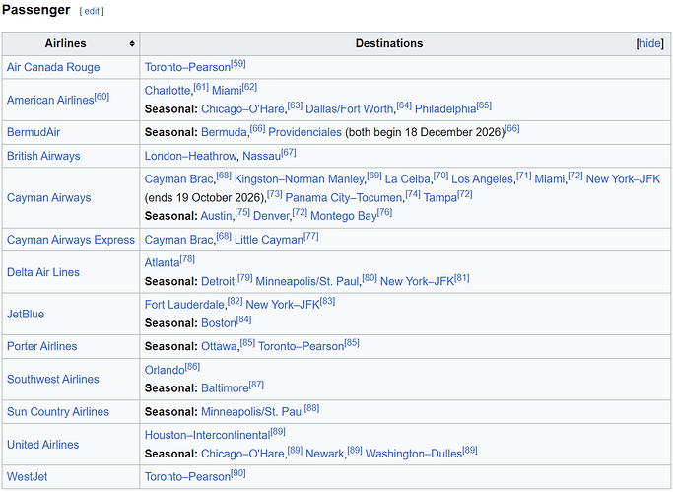Click the Ottawa seasonal destination link
This screenshot has width=673, height=492.
(x=220, y=346)
